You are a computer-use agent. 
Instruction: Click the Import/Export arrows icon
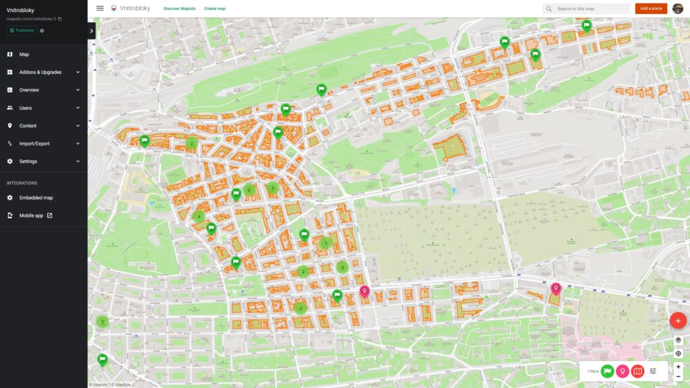click(9, 143)
